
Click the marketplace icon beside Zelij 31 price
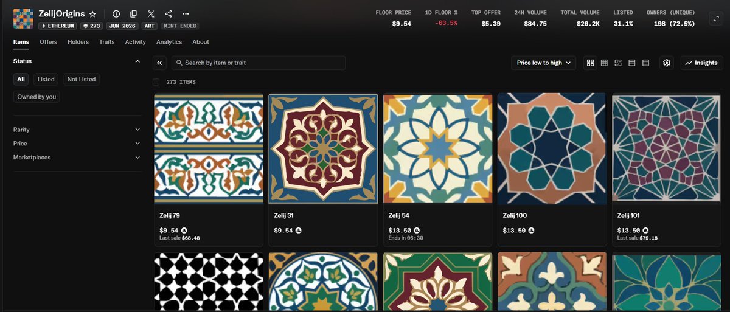tap(299, 231)
